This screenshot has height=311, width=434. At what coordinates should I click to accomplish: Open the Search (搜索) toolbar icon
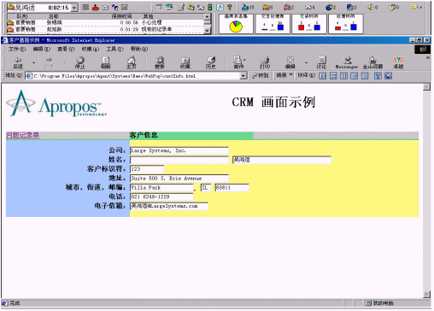160,62
